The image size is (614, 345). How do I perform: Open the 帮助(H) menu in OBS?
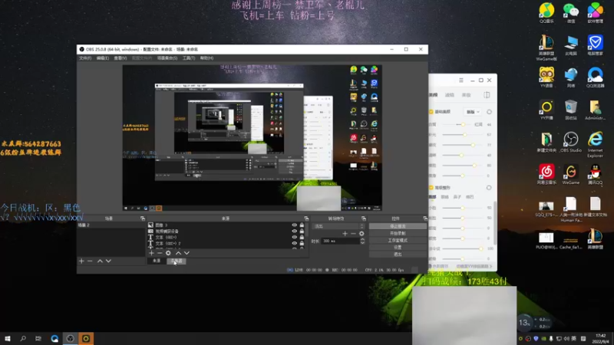tap(206, 58)
